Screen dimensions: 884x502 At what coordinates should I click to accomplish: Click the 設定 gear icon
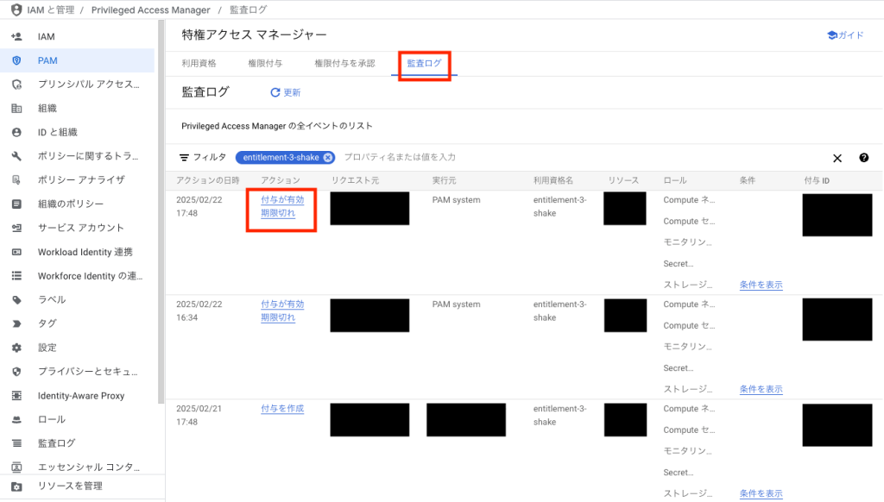point(16,348)
